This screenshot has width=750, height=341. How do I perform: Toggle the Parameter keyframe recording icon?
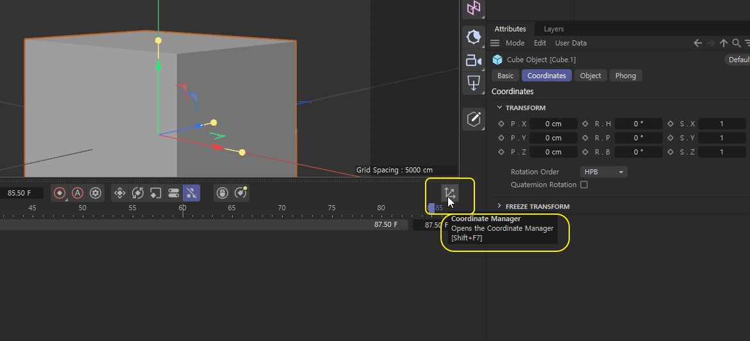point(174,193)
